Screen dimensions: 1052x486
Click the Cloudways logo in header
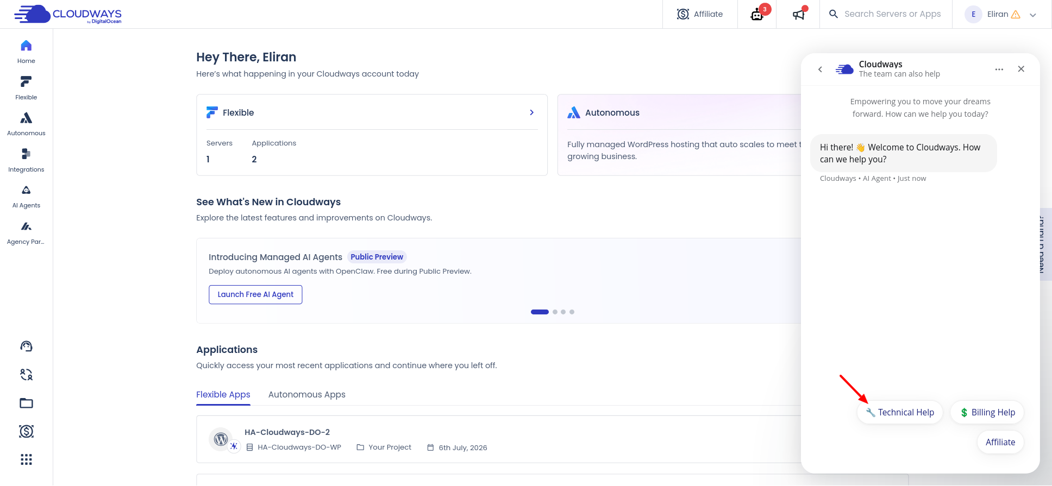(68, 14)
